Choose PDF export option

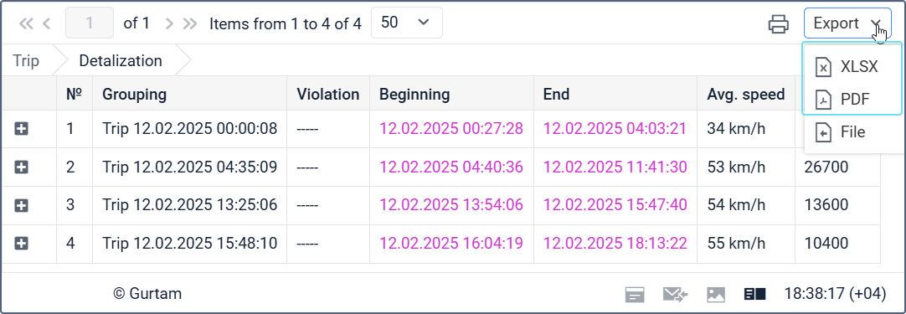point(852,100)
